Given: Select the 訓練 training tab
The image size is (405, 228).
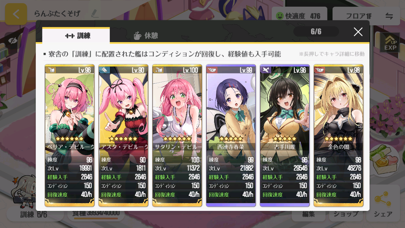Looking at the screenshot, I should point(76,35).
